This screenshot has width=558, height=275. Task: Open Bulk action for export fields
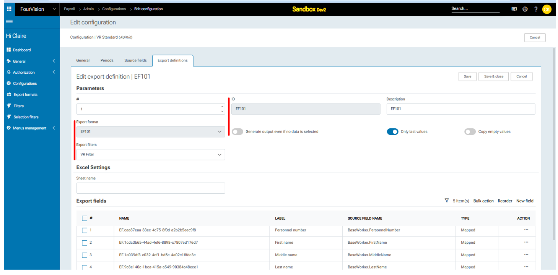[483, 201]
